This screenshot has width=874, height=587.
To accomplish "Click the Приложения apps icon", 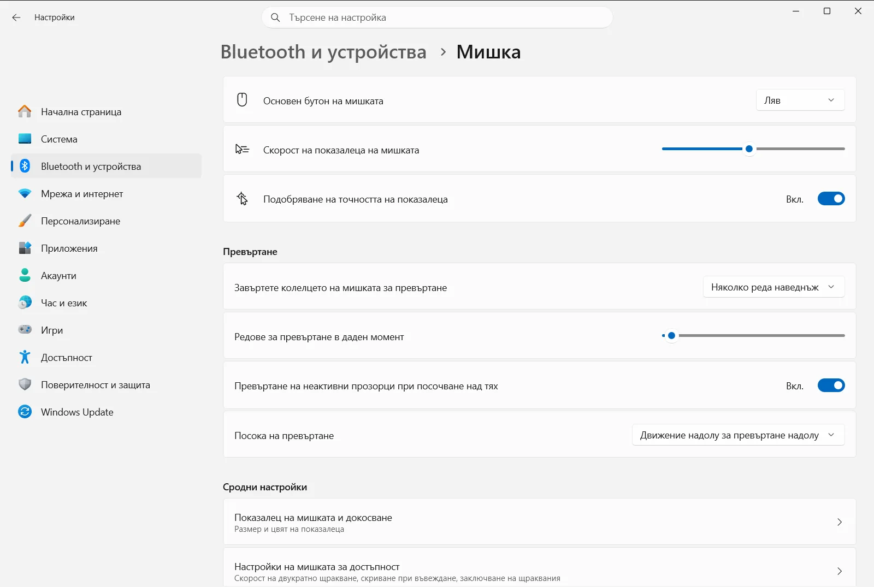I will (x=25, y=248).
